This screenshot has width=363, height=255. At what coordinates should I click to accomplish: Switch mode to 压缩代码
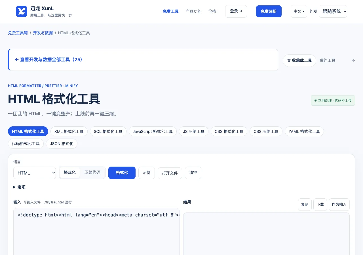[x=92, y=172]
